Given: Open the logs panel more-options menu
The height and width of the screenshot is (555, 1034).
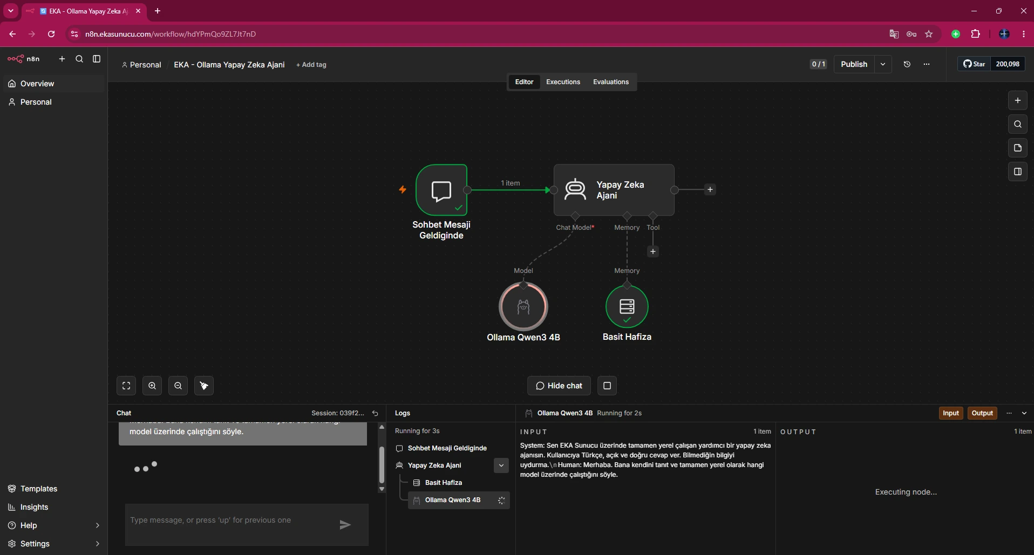Looking at the screenshot, I should pyautogui.click(x=1009, y=413).
